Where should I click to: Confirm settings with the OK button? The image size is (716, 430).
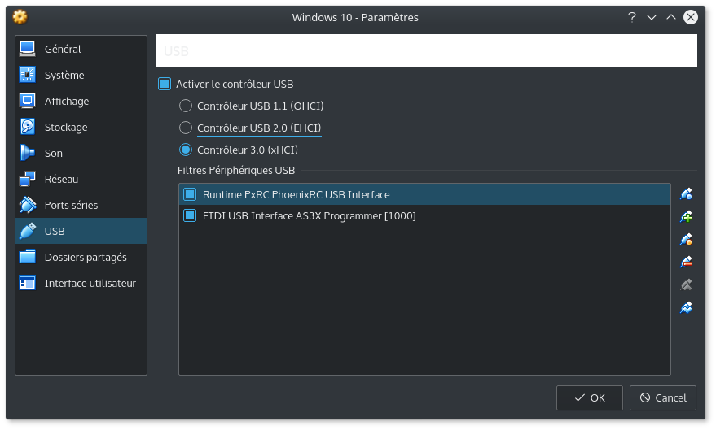coord(590,397)
